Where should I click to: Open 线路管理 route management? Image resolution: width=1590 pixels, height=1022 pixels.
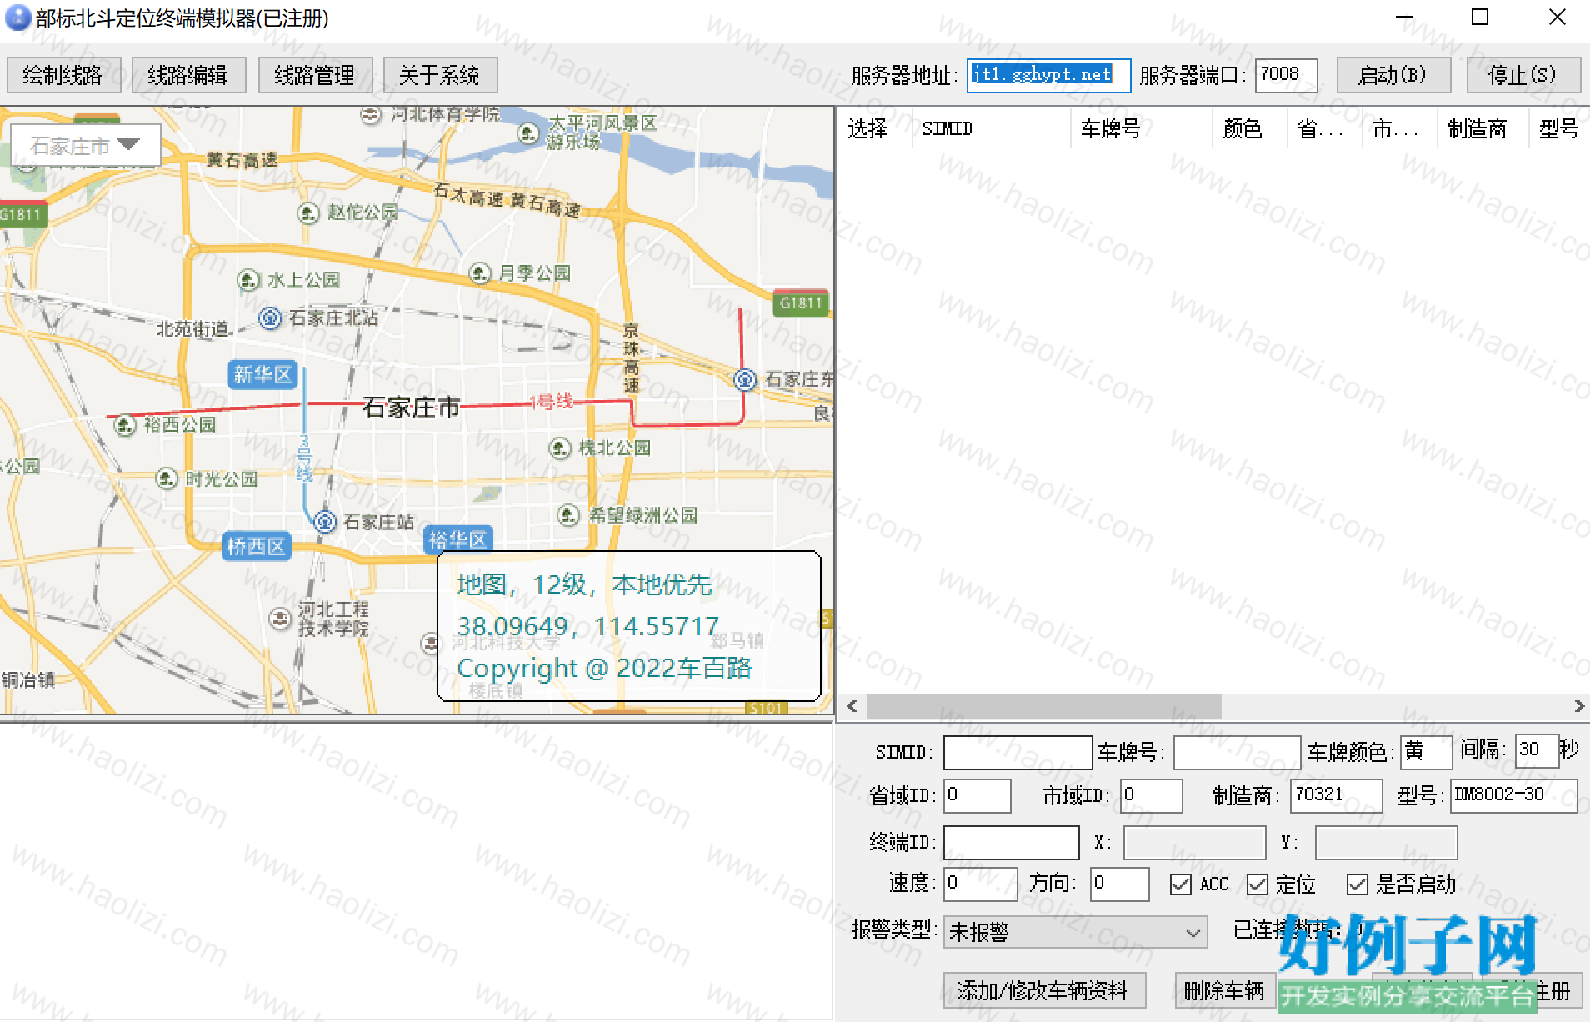pyautogui.click(x=315, y=75)
